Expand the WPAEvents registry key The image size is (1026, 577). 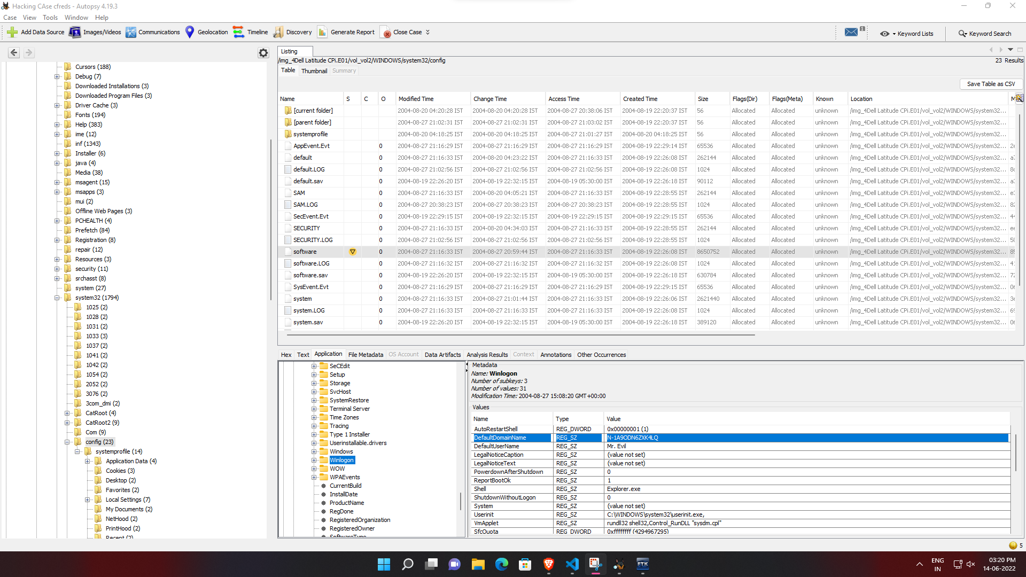point(314,477)
